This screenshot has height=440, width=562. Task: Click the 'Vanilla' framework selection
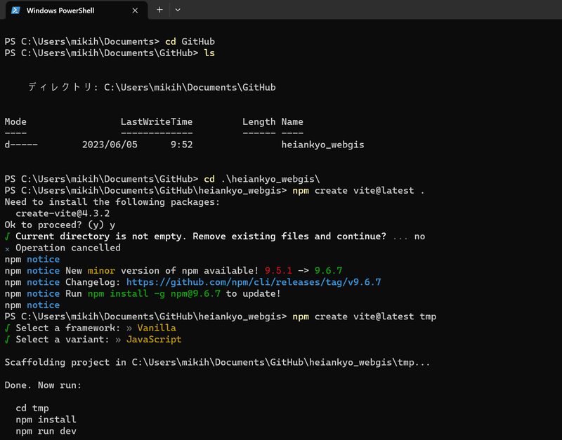[x=157, y=328]
